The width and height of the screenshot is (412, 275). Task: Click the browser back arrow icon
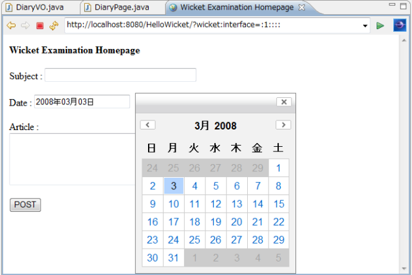[x=12, y=26]
